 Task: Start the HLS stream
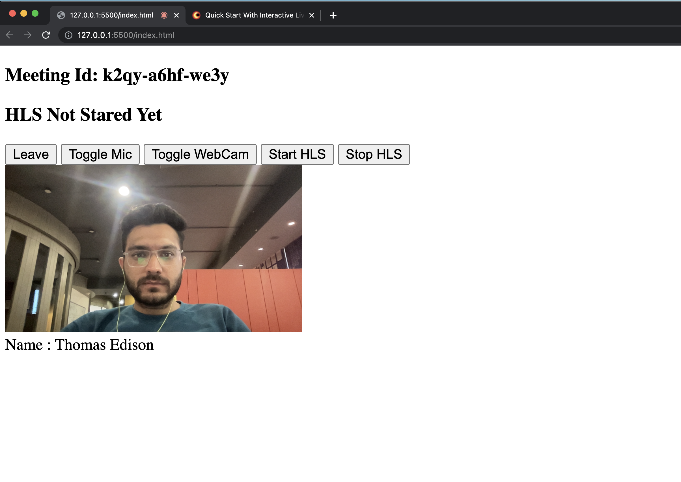(297, 154)
